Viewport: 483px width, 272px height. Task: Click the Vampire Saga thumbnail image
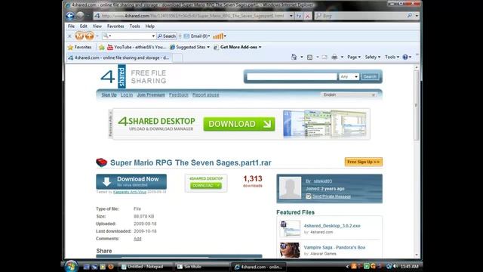coord(290,250)
